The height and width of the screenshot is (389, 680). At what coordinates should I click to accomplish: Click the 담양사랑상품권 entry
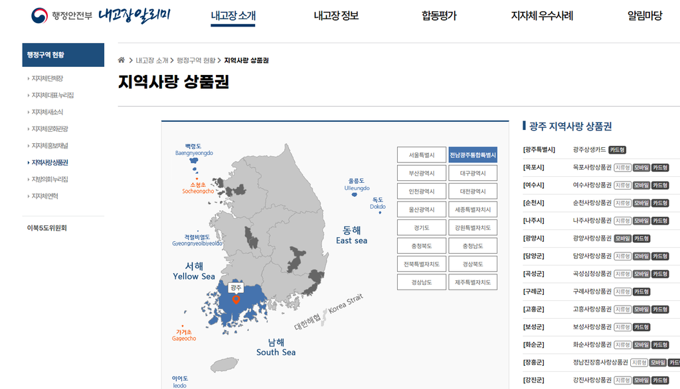click(x=592, y=256)
